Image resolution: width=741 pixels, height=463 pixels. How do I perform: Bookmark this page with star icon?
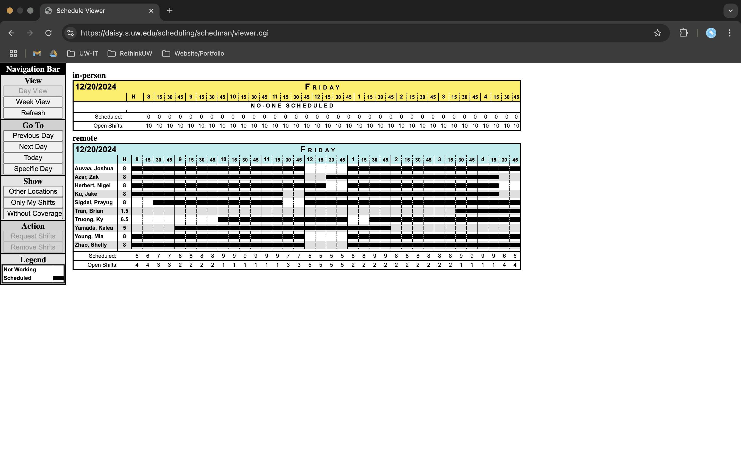[657, 33]
